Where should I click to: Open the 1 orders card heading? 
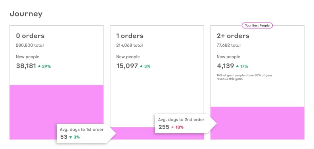click(x=130, y=36)
